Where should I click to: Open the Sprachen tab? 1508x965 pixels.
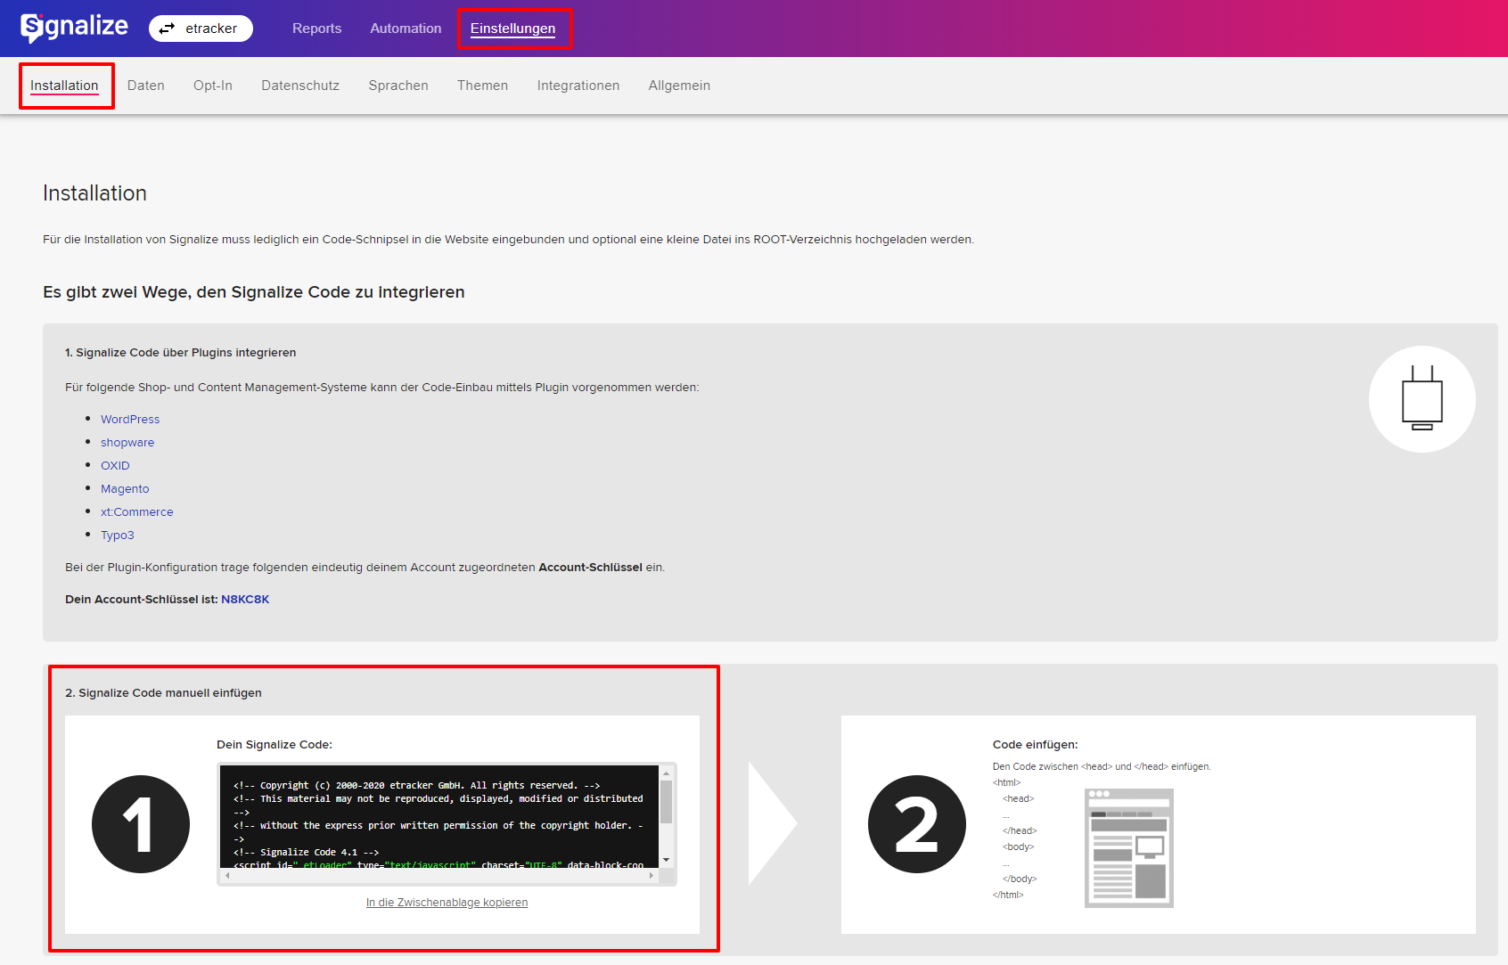pyautogui.click(x=398, y=86)
